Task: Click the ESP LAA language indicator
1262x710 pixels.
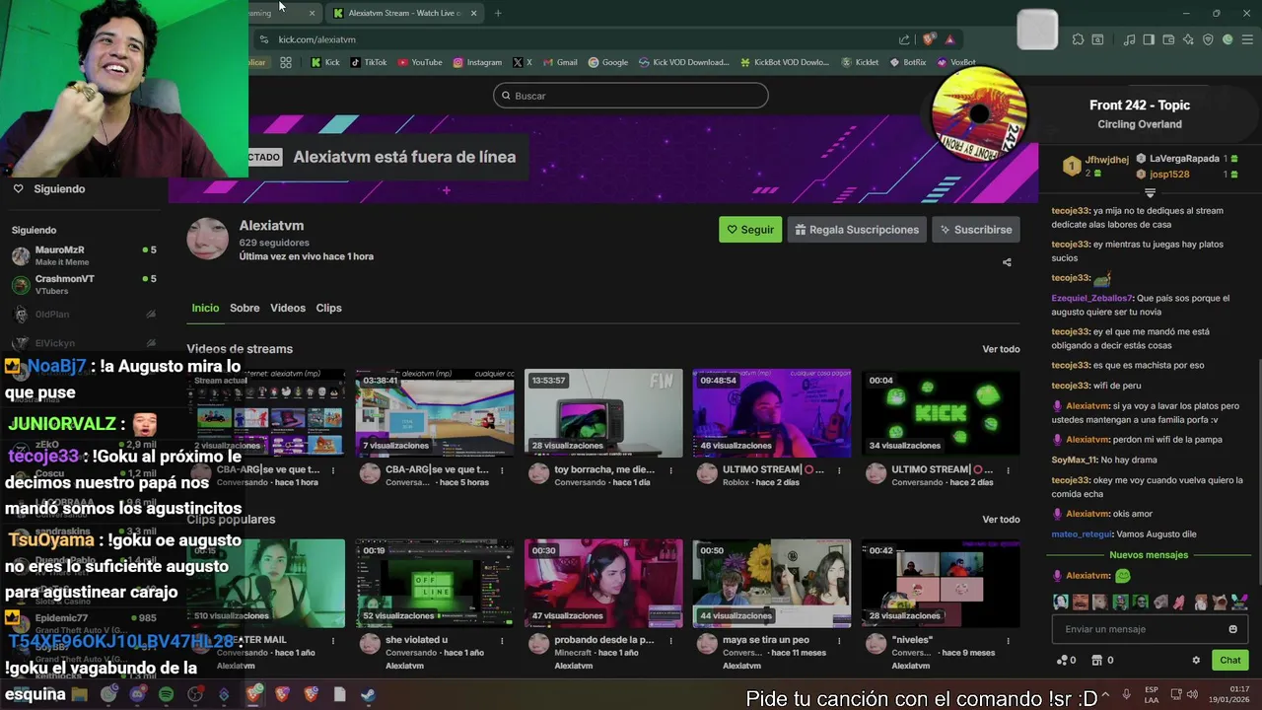Action: 1152,694
